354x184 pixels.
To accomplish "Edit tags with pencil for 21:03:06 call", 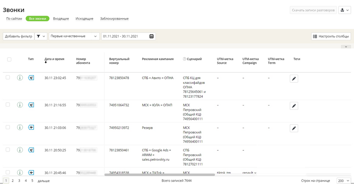I will tap(294, 128).
